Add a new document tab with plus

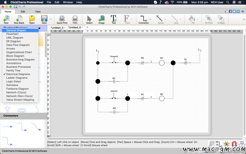pos(87,27)
